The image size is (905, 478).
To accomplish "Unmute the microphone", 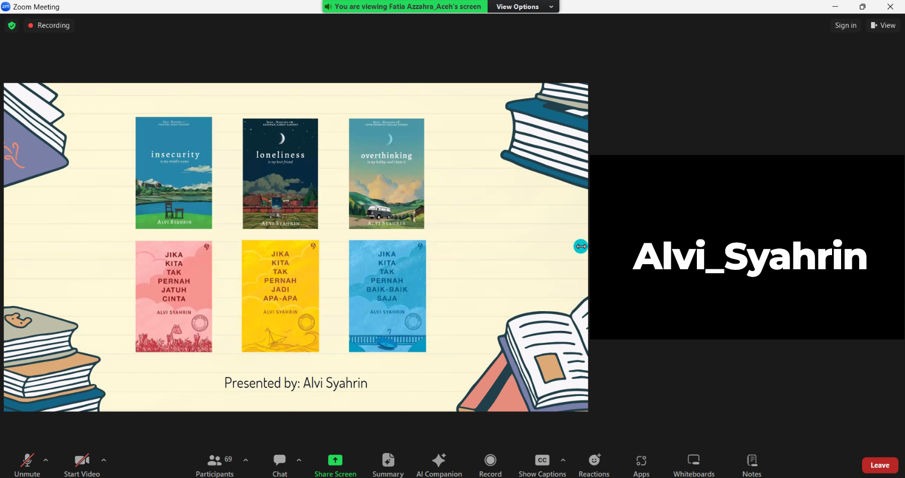I will tap(27, 465).
